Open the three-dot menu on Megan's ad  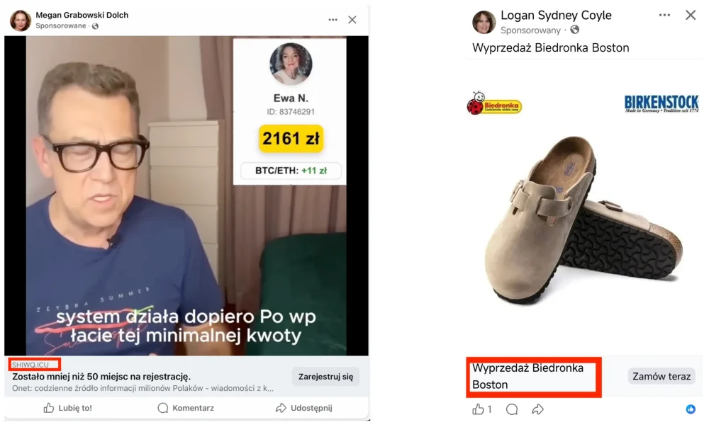[x=332, y=20]
